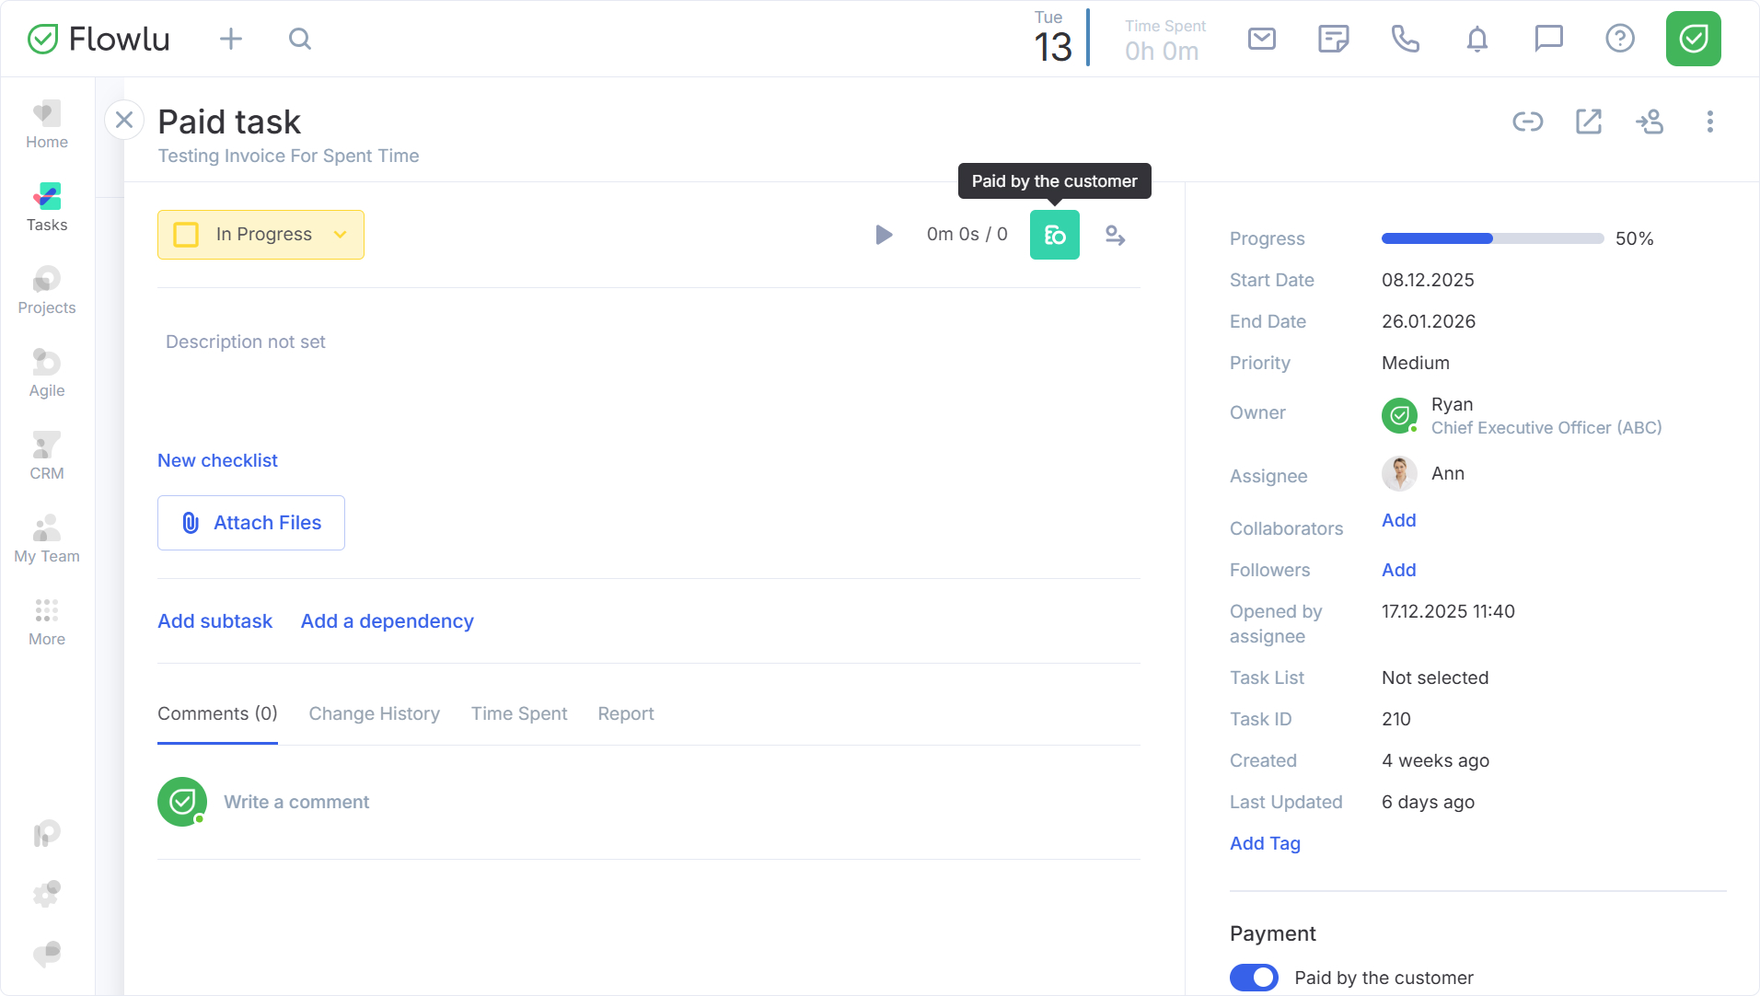Viewport: 1760px width, 996px height.
Task: Open the notifications bell
Action: click(x=1476, y=39)
